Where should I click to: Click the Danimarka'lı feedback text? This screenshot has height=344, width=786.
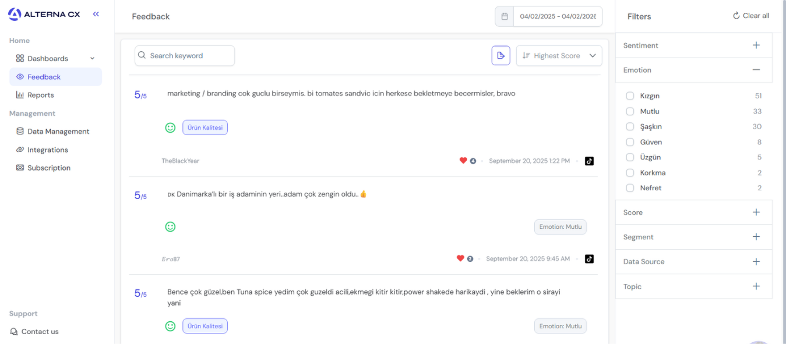(x=267, y=194)
